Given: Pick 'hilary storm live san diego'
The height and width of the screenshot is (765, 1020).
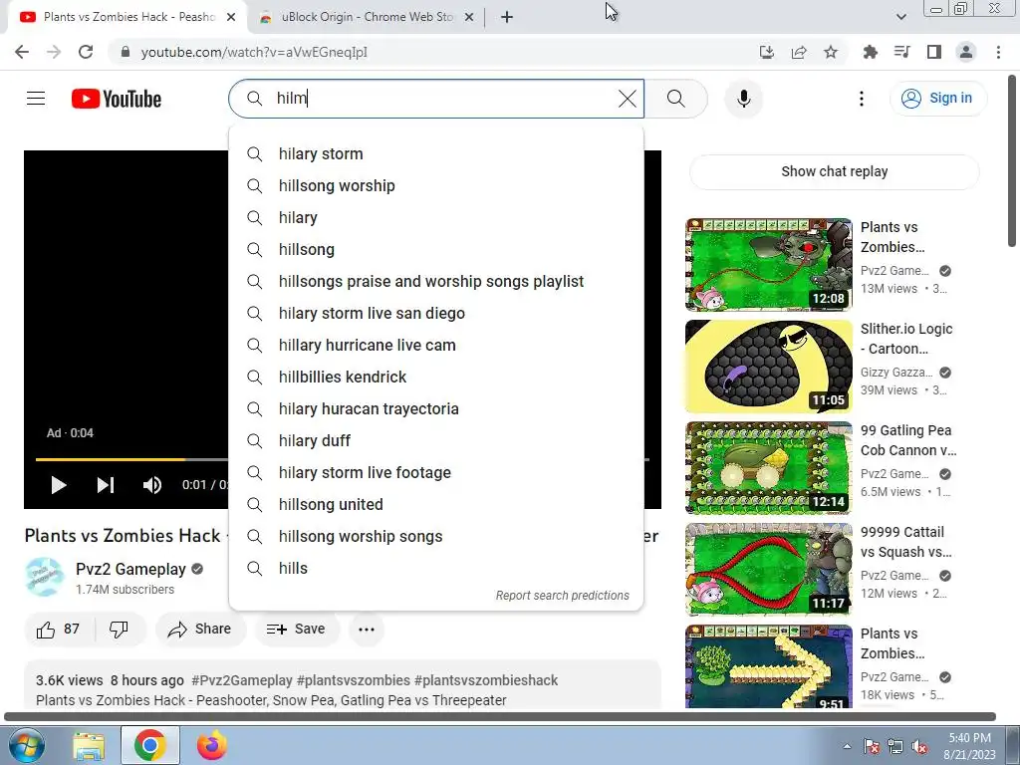Looking at the screenshot, I should point(436,313).
